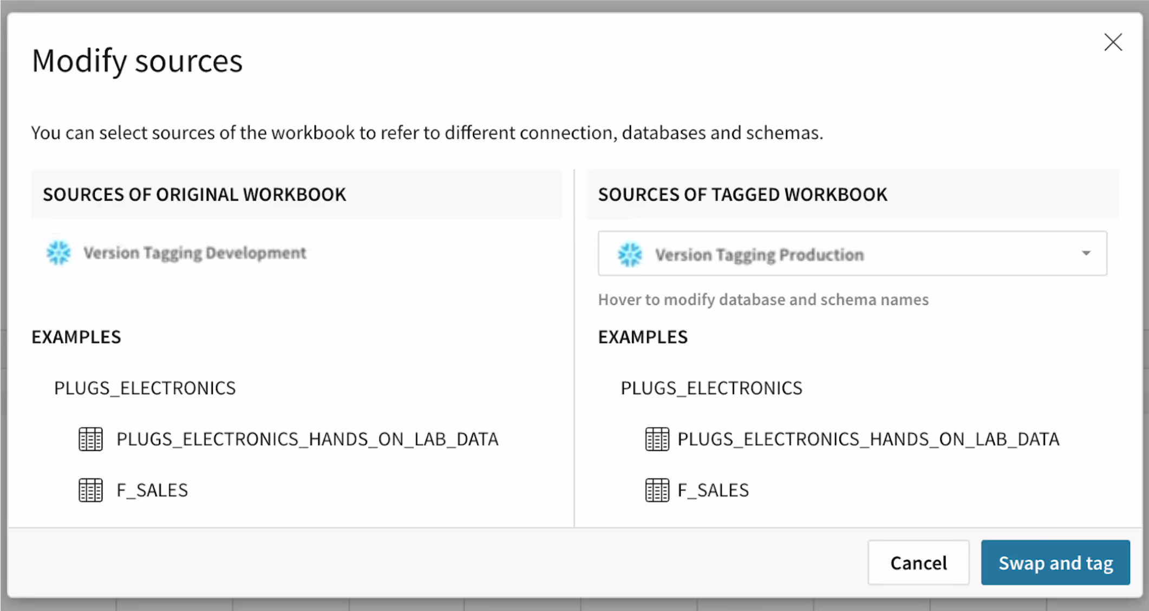Click EXAMPLES label under tagged workbook

pyautogui.click(x=643, y=337)
